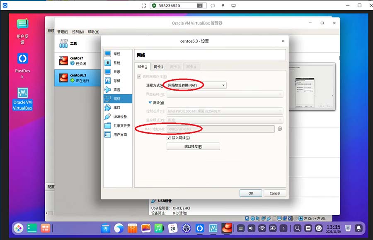The image size is (373, 240).
Task: Switch to the 网卡 1 tab
Action: point(142,67)
